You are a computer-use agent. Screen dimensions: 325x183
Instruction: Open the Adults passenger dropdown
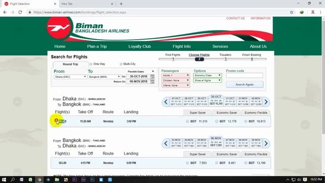point(176,75)
